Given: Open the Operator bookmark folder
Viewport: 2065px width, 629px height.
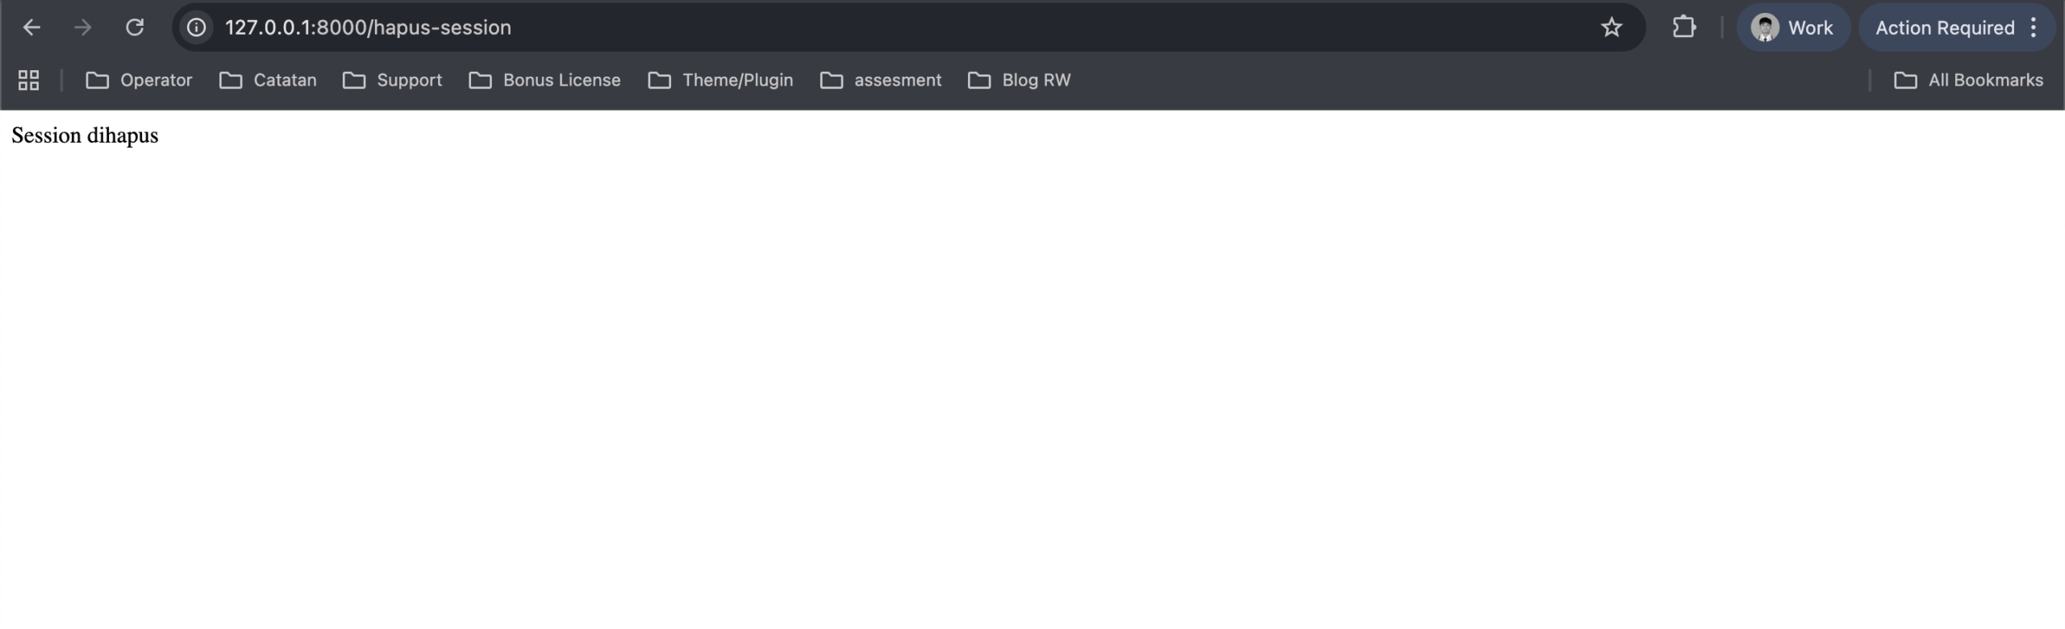Looking at the screenshot, I should [140, 80].
